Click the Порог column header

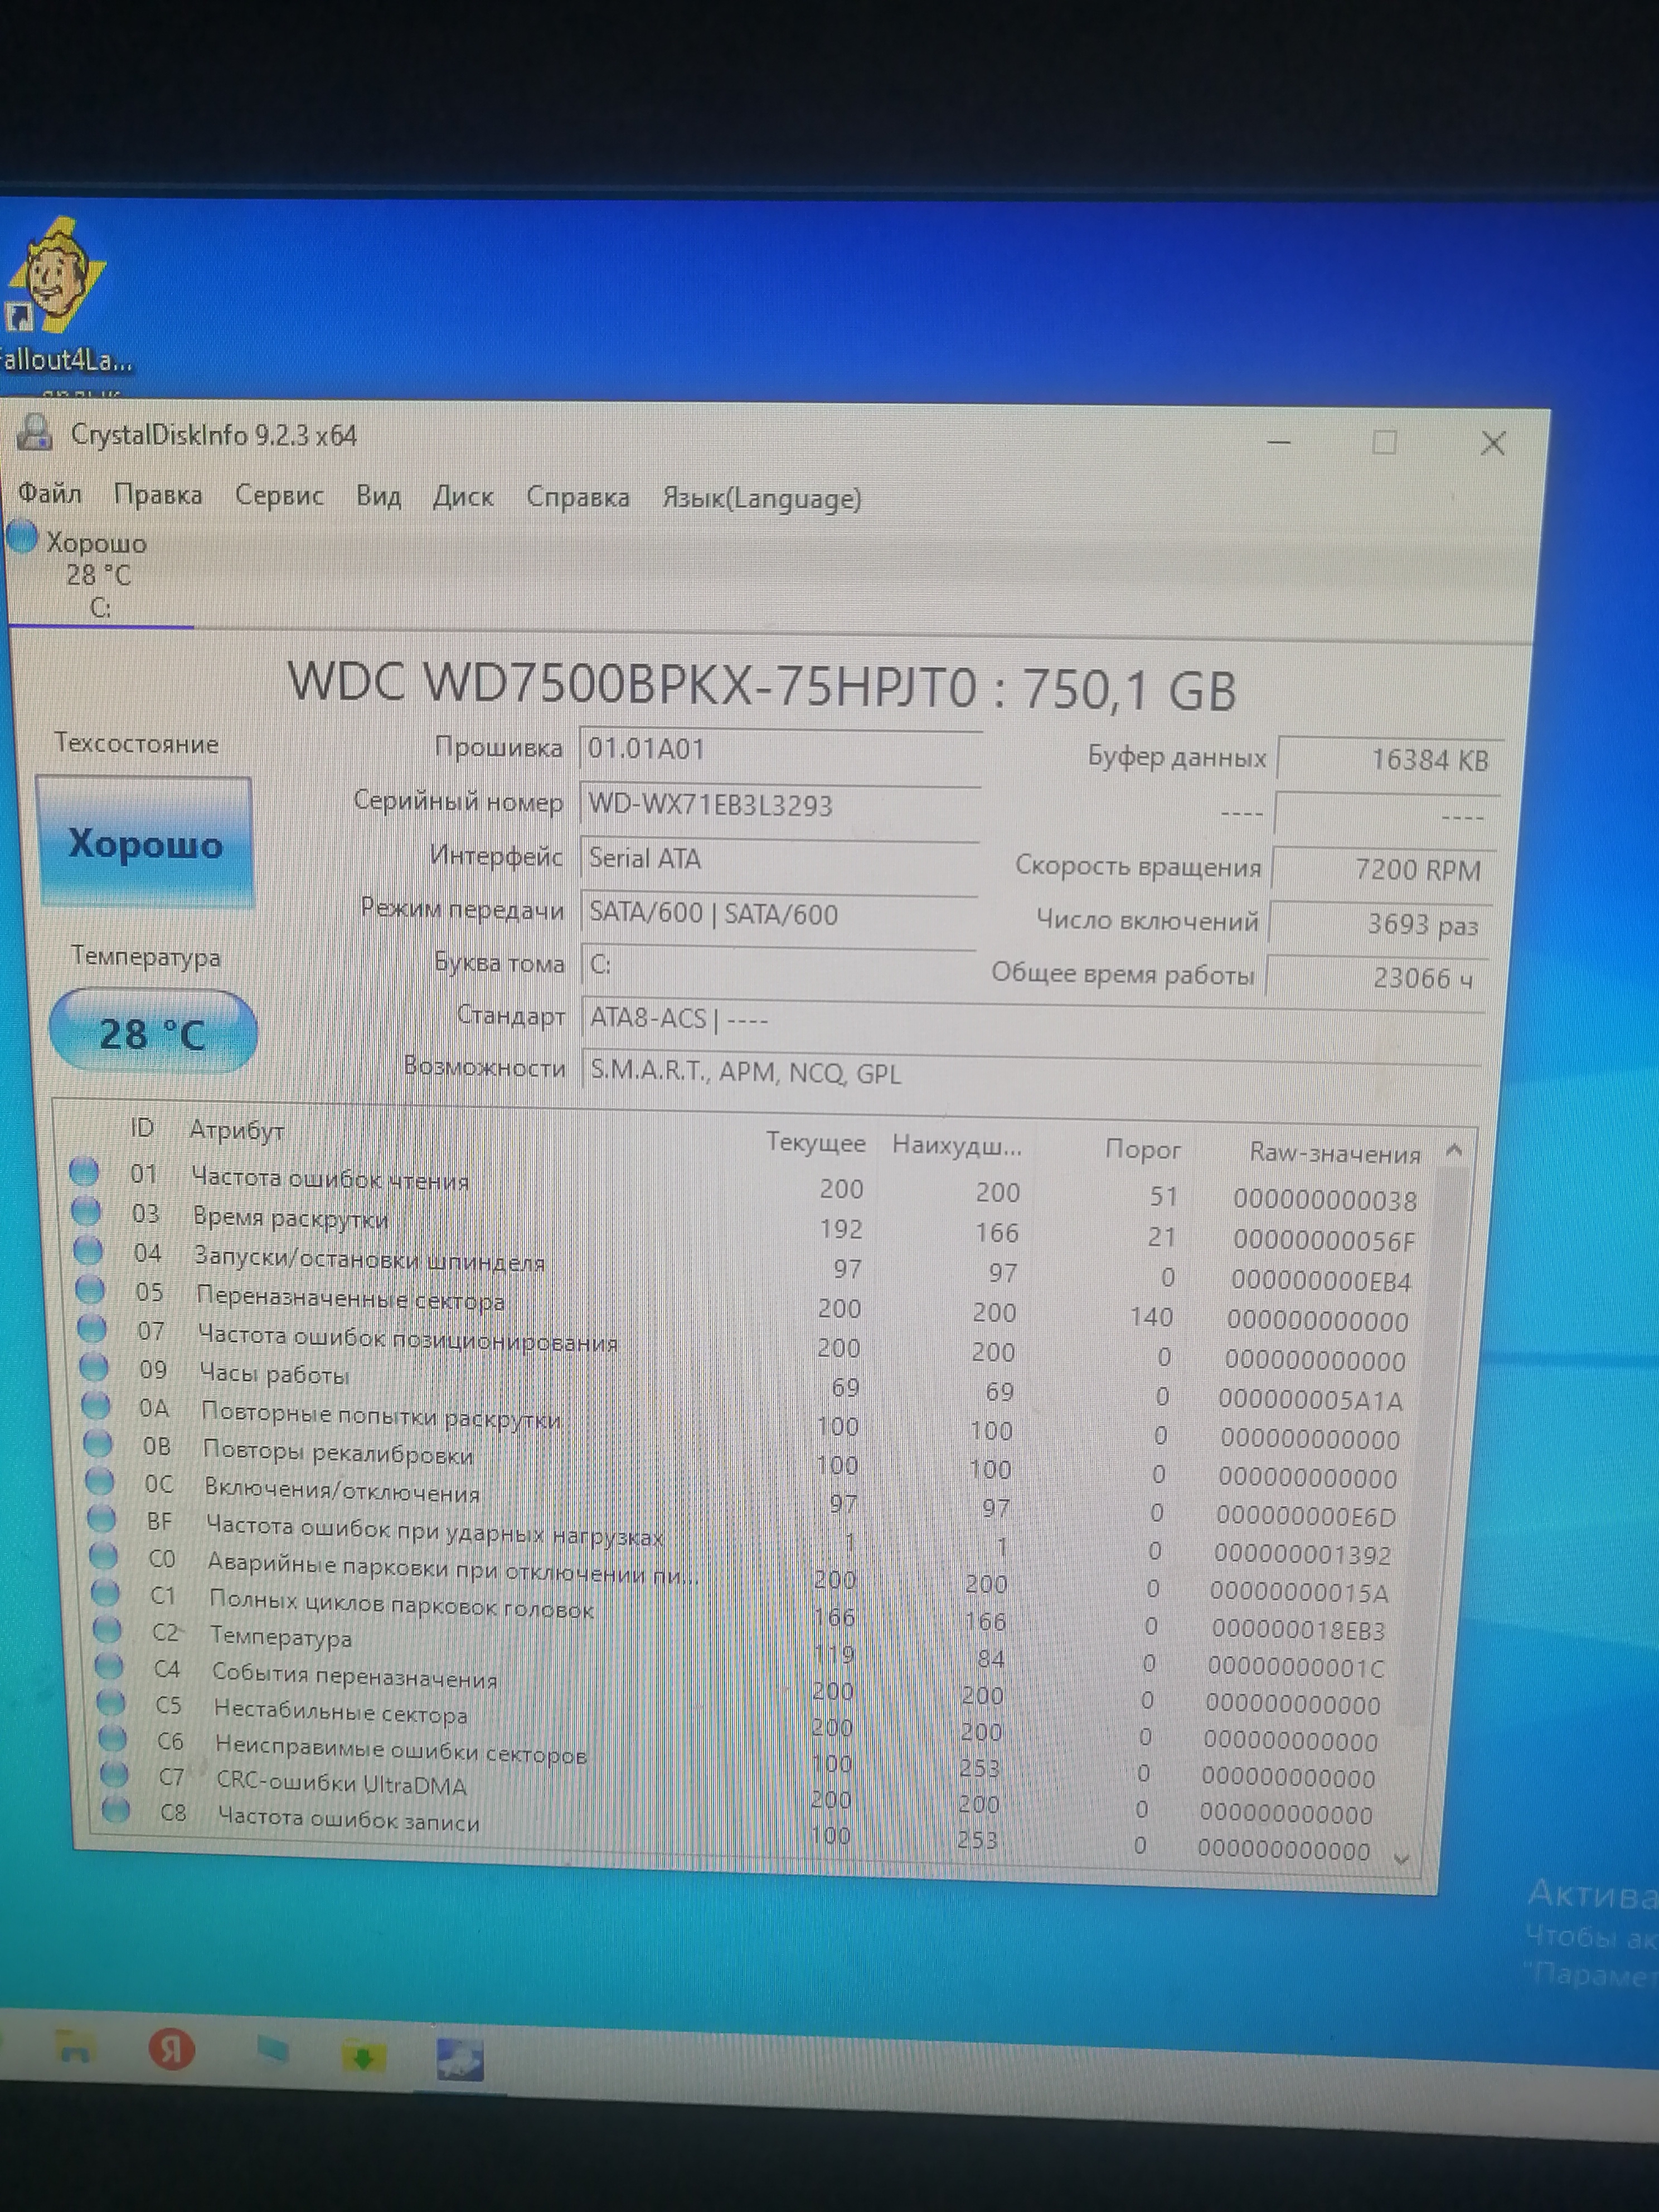coord(1142,1150)
